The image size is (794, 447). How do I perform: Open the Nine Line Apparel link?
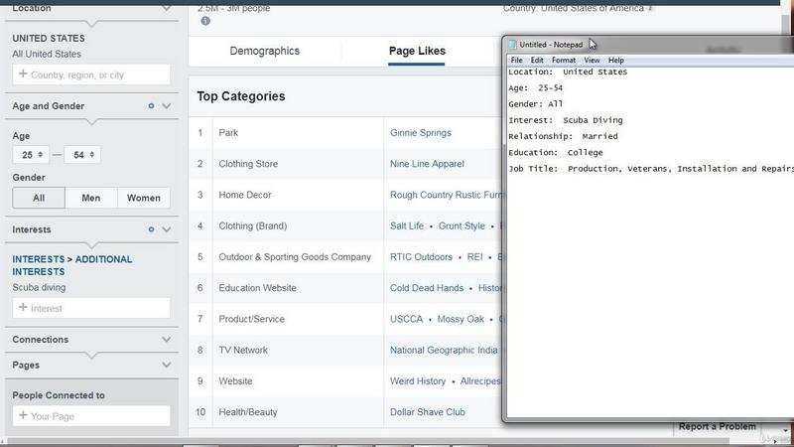(427, 164)
